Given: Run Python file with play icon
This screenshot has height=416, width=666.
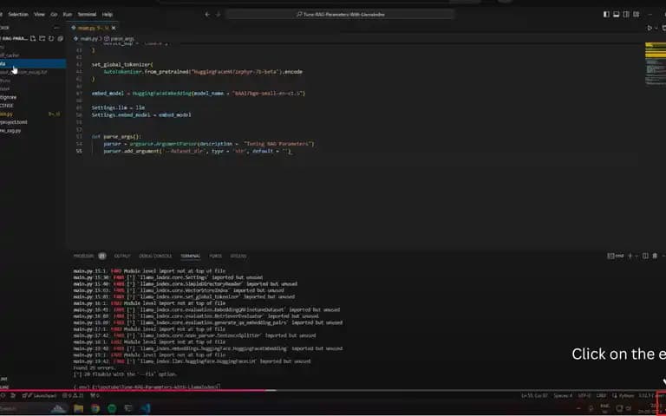Looking at the screenshot, I should [x=649, y=28].
